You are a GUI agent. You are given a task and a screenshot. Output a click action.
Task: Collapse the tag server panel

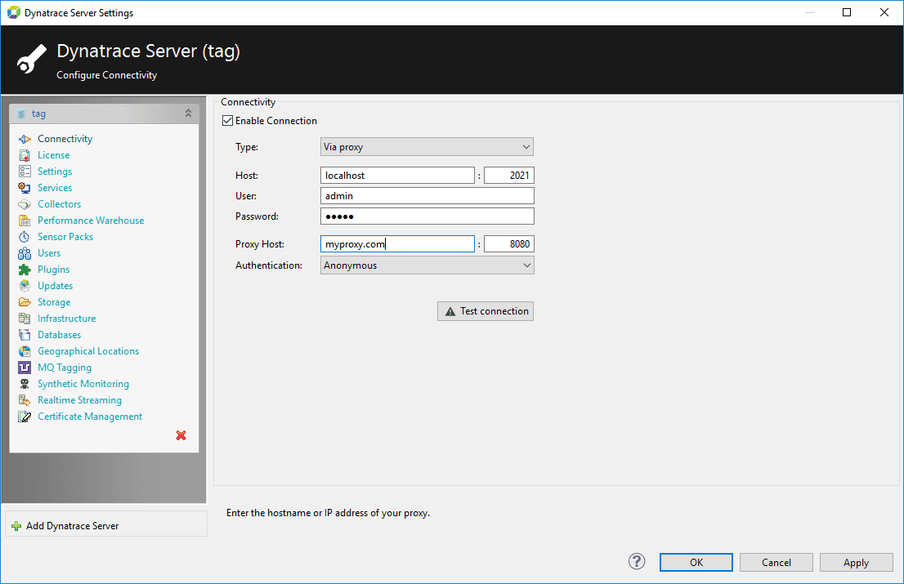point(188,114)
